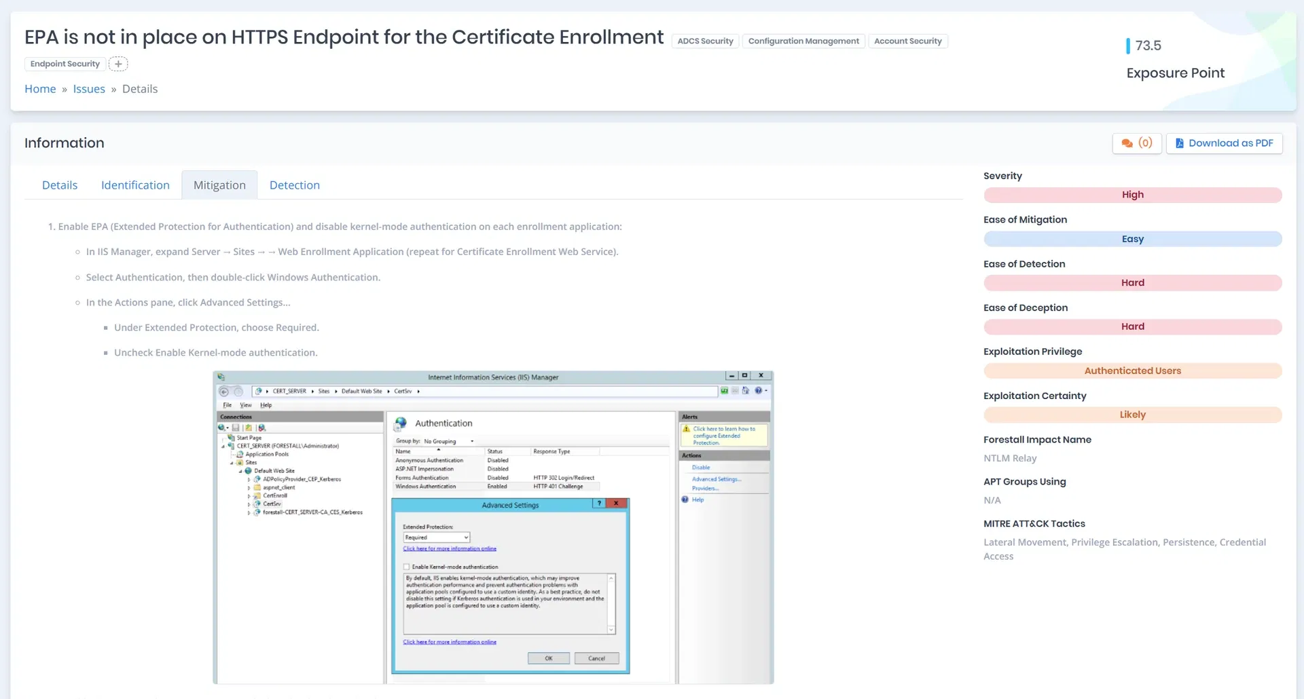This screenshot has height=699, width=1304.
Task: Click the APT Groups Using label
Action: [x=1024, y=482]
